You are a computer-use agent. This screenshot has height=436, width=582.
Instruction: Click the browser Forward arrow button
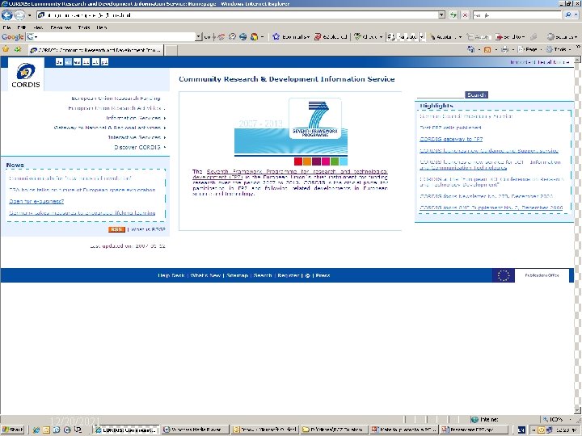tap(19, 15)
